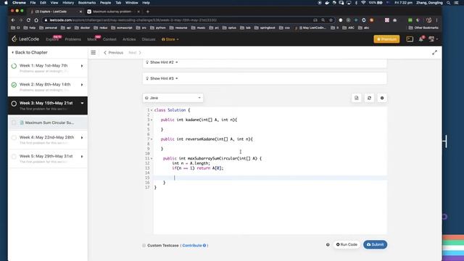Tick the Week 5 checkbox
The width and height of the screenshot is (464, 261).
click(14, 157)
